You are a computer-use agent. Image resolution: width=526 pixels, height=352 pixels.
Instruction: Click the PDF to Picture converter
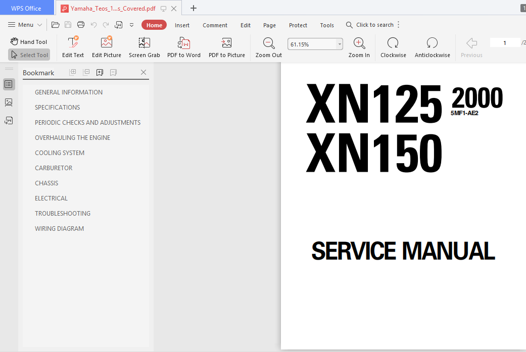pos(227,47)
